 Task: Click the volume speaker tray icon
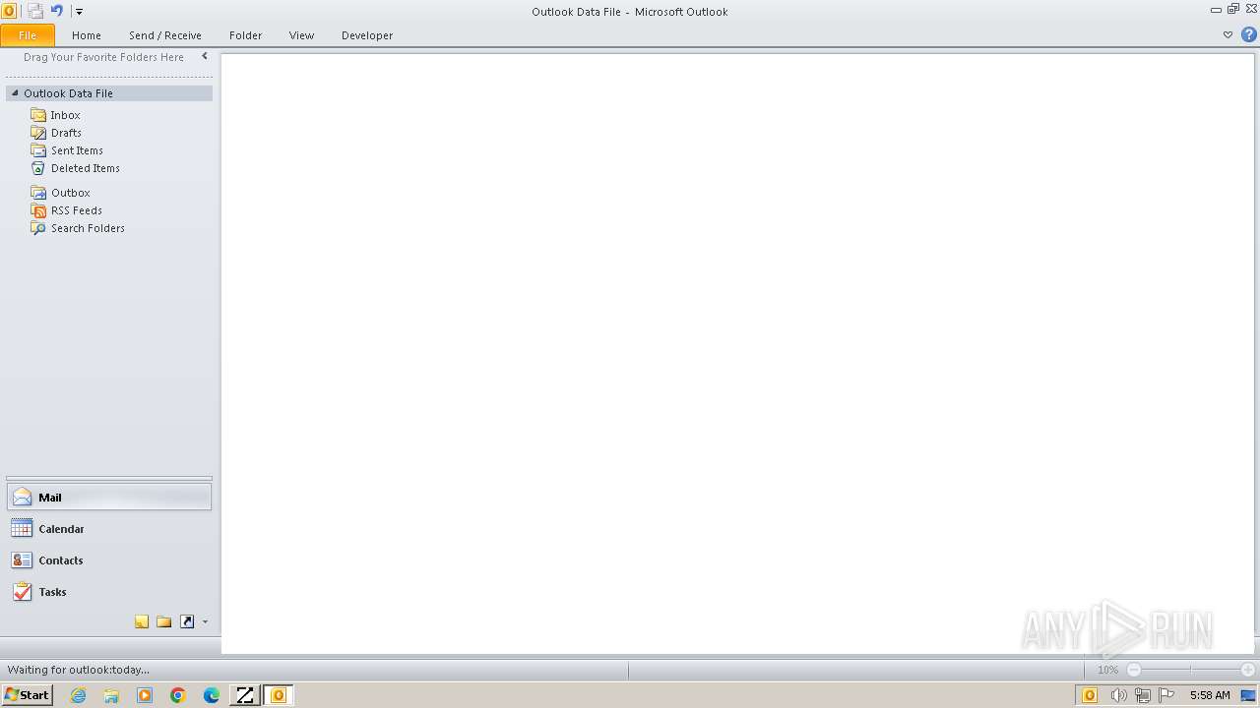pos(1118,695)
